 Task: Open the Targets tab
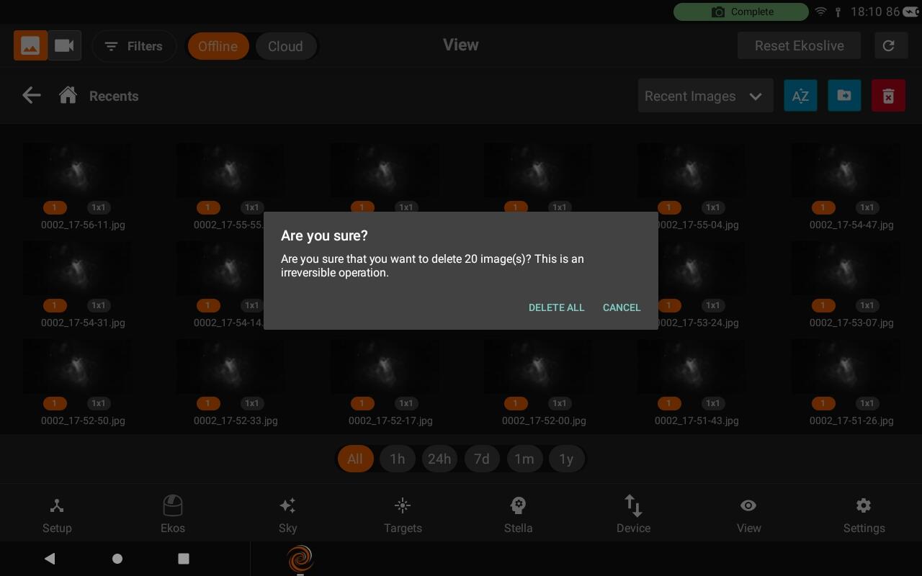point(403,516)
